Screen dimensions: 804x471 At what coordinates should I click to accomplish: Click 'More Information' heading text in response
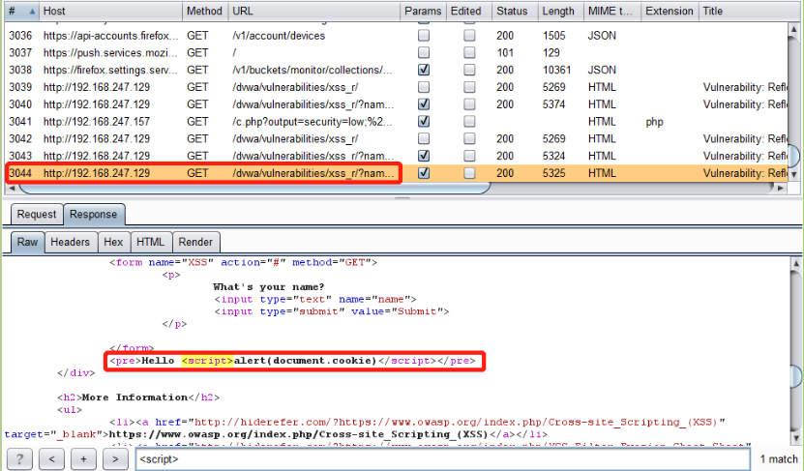point(135,397)
